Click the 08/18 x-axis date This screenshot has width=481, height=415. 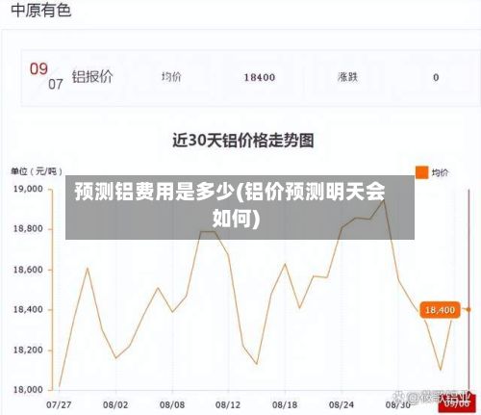pos(285,404)
